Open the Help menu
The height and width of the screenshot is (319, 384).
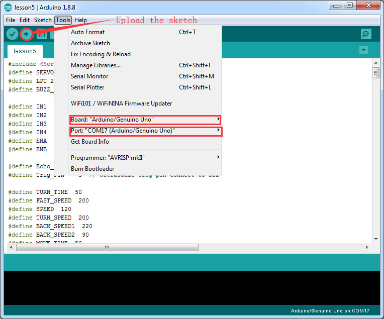[x=80, y=20]
